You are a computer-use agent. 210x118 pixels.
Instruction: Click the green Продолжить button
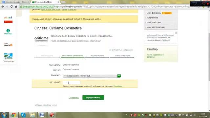93,98
